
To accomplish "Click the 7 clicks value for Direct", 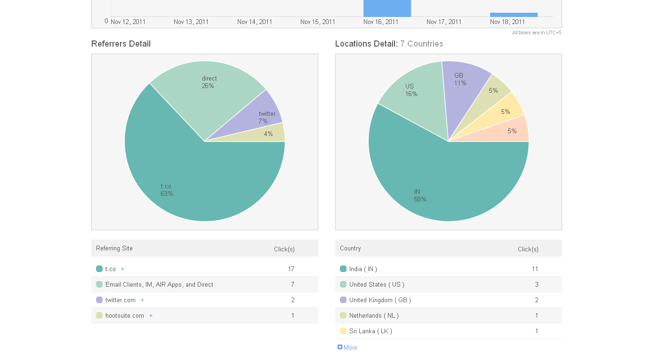I will coord(292,285).
